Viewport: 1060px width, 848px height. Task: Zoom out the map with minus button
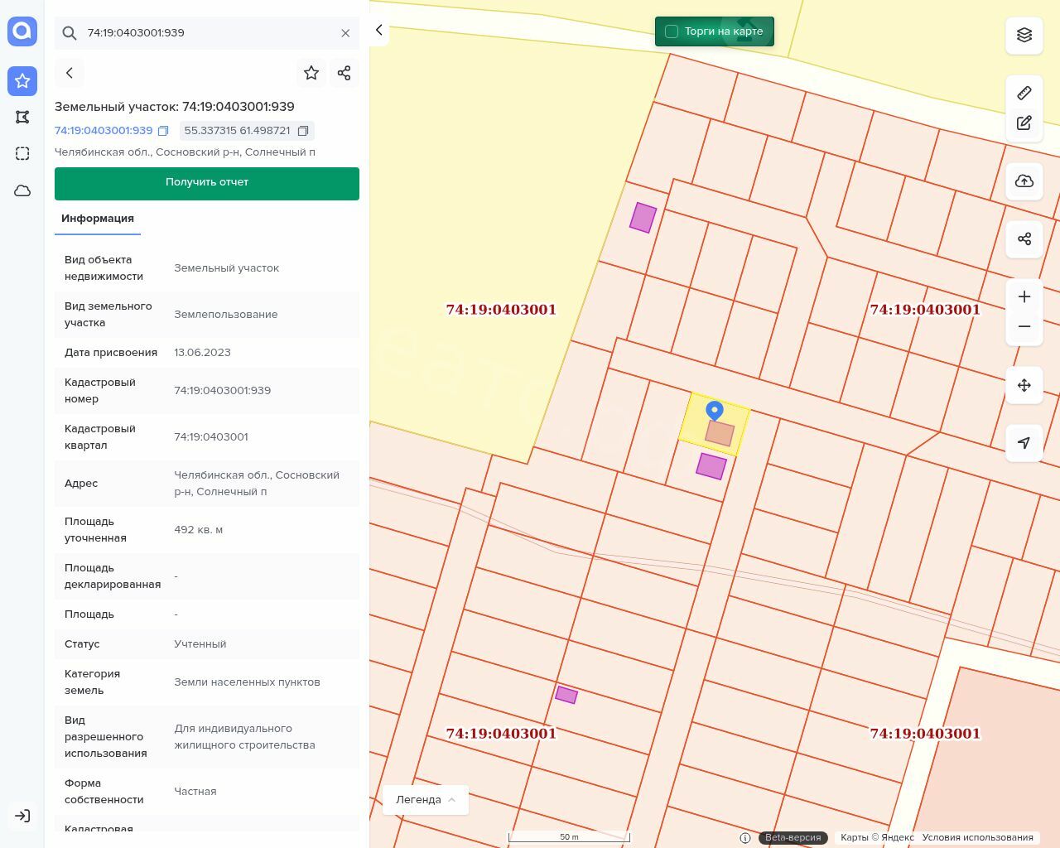pos(1024,326)
